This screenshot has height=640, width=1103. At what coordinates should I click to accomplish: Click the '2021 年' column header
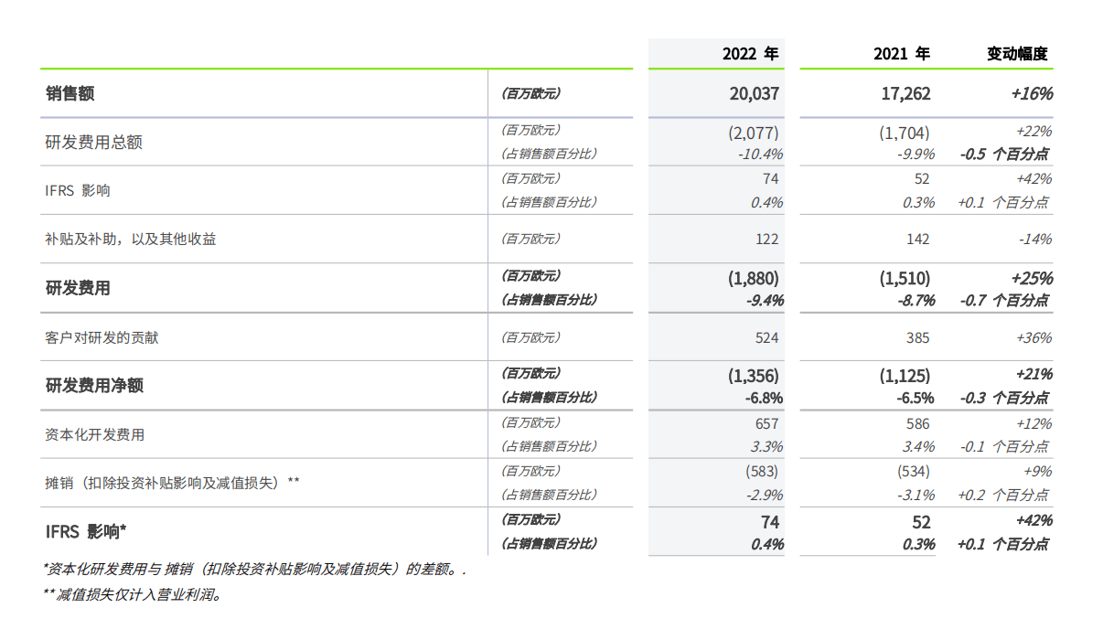click(902, 54)
